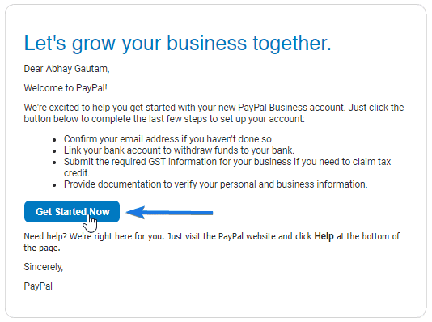Click the Dear Abhay Gautam greeting

[66, 69]
